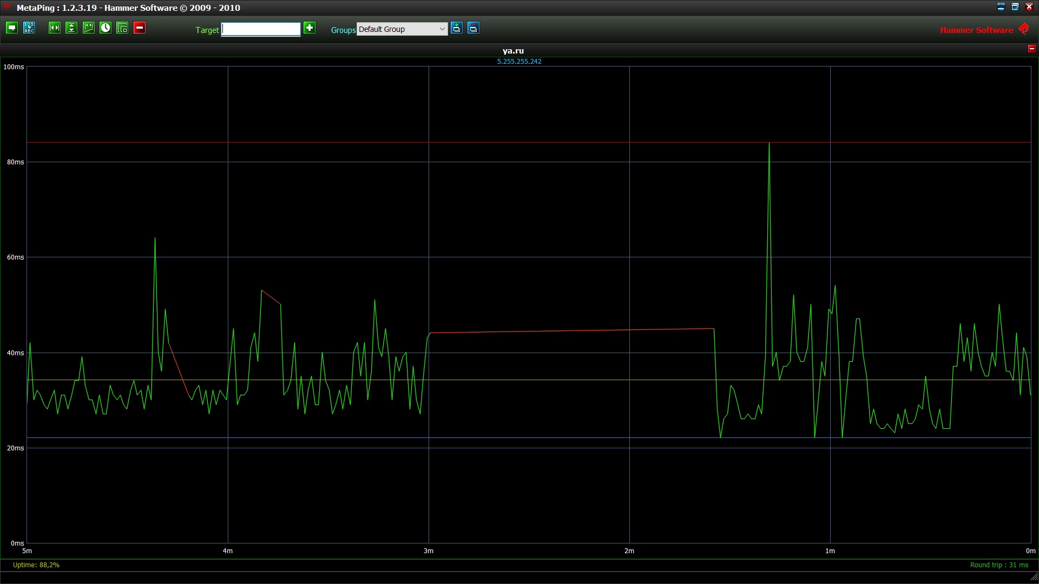Click the window layout arrangement icon
Image resolution: width=1039 pixels, height=584 pixels.
click(x=122, y=28)
